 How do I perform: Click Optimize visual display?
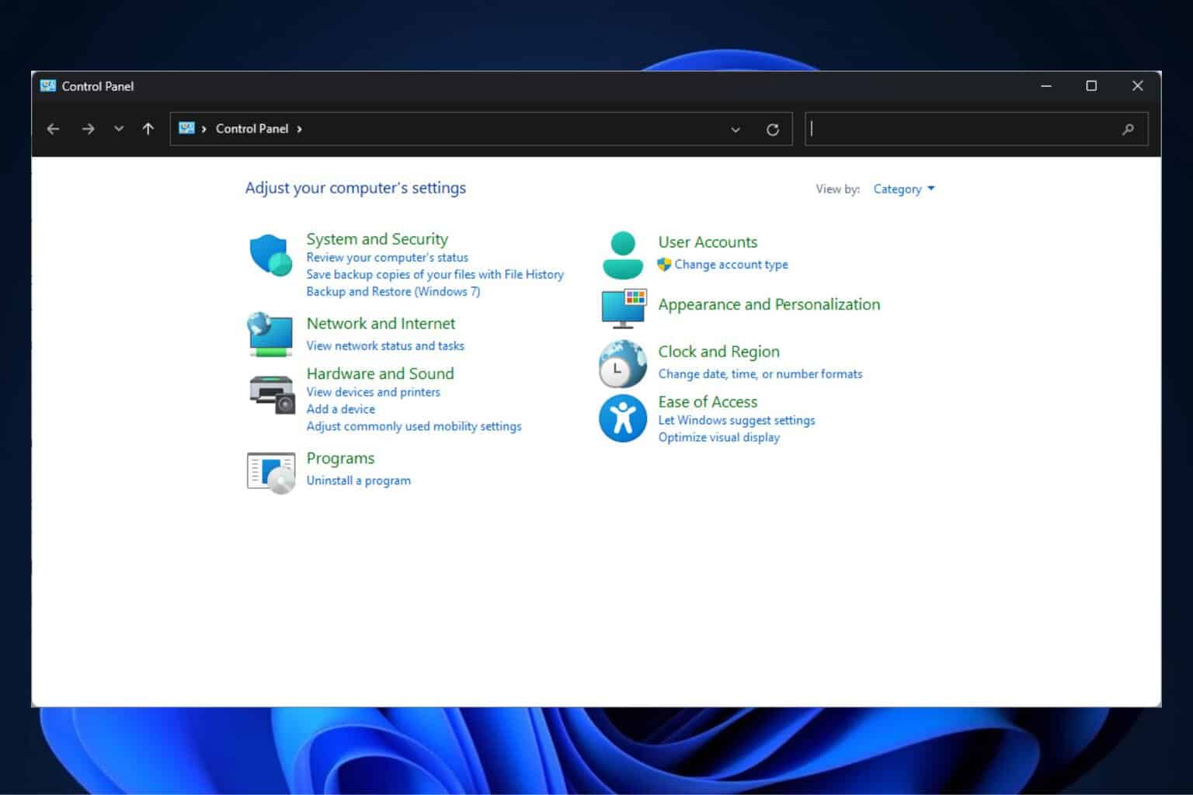click(x=718, y=438)
